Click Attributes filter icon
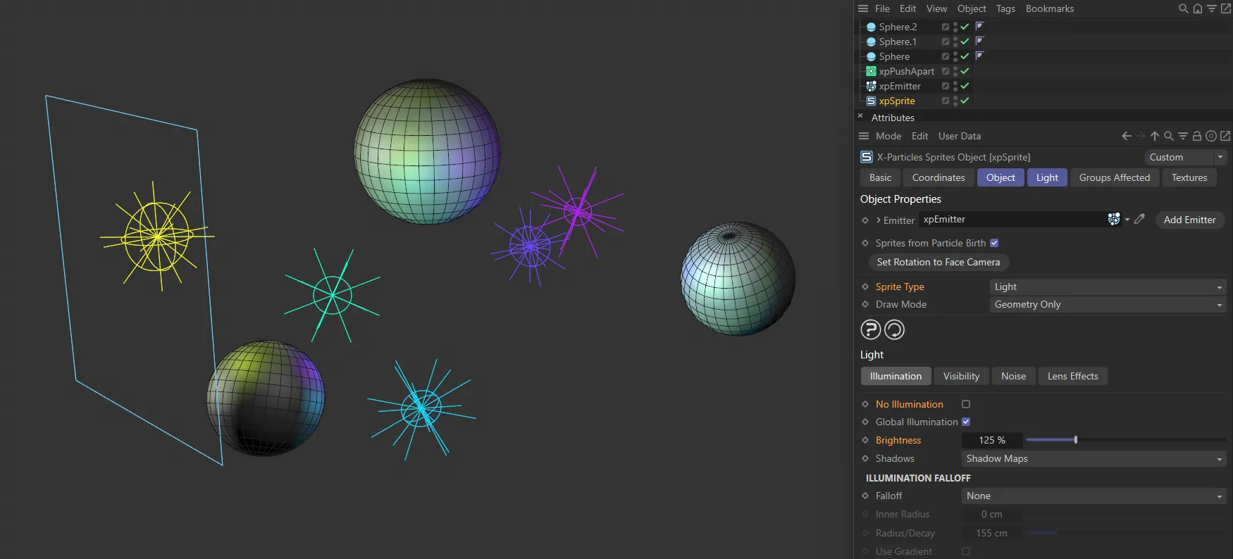The width and height of the screenshot is (1233, 559). (1183, 136)
